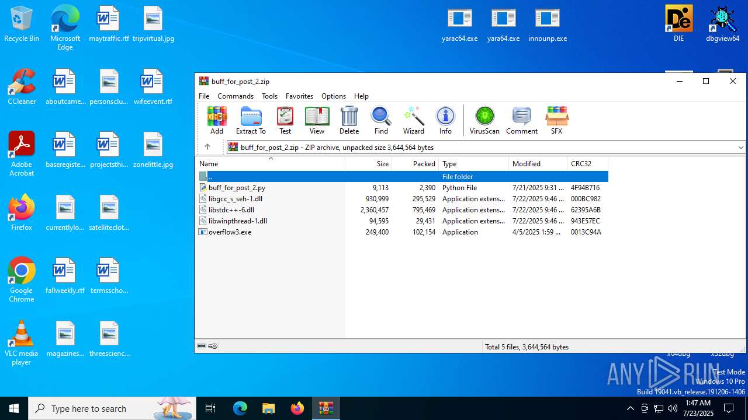Select CCleaner desktop shortcut
Screen dimensions: 748x420
coord(22,87)
